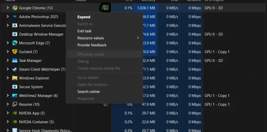This screenshot has height=132, width=267.
Task: Select the Microsoft Edge (7) row name
Action: pos(34,43)
